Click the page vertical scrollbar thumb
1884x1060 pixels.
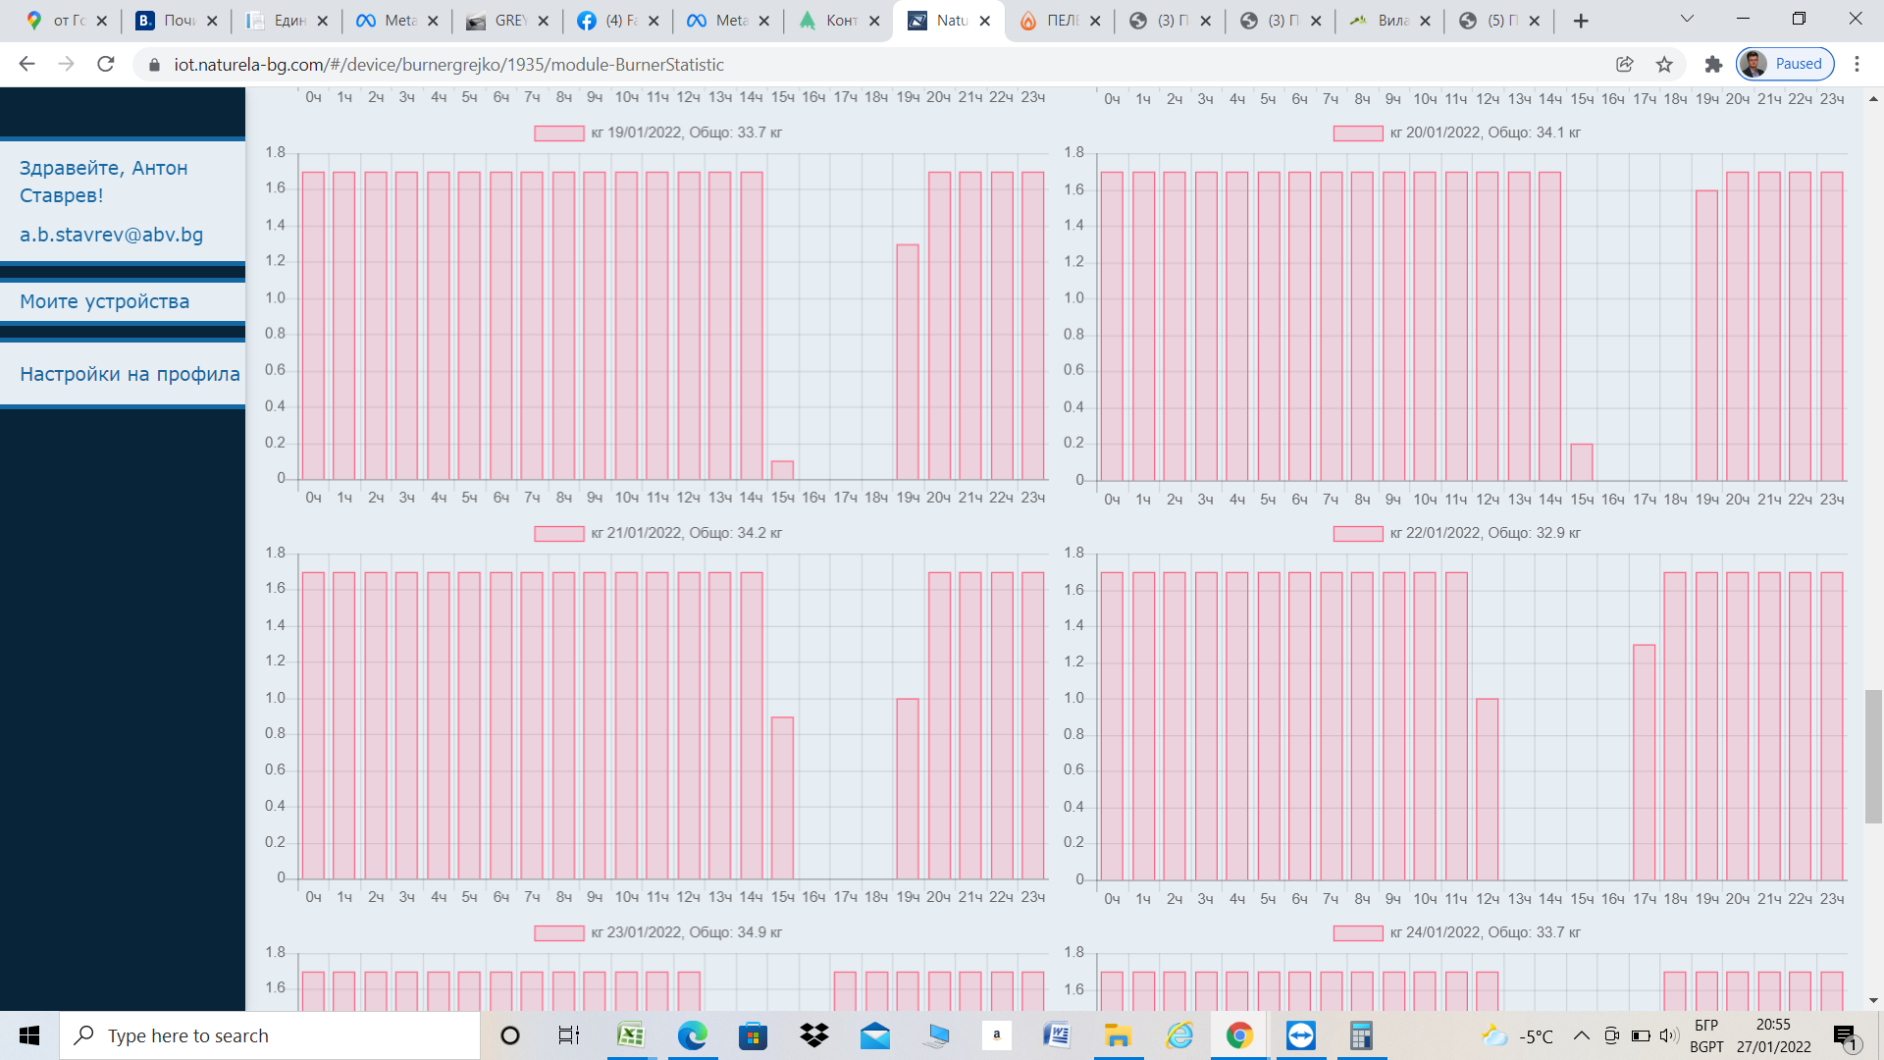click(x=1873, y=756)
